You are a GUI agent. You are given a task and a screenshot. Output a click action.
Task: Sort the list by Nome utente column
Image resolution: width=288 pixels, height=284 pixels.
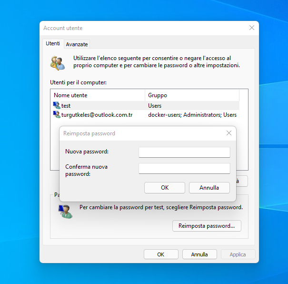98,95
